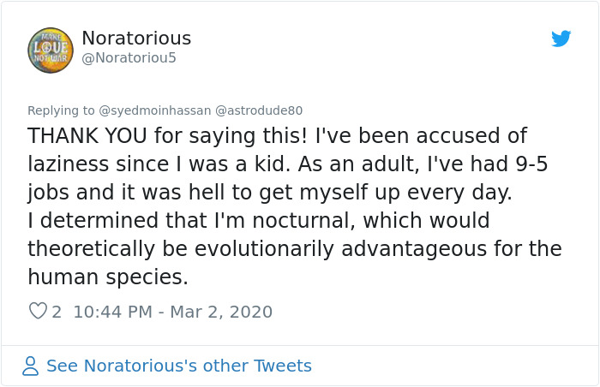Click the tweet line mentioning laziness
This screenshot has width=600, height=387.
(288, 164)
